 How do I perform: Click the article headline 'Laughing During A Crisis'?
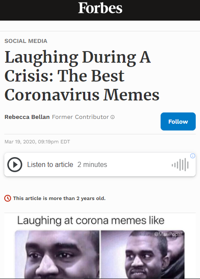point(82,76)
